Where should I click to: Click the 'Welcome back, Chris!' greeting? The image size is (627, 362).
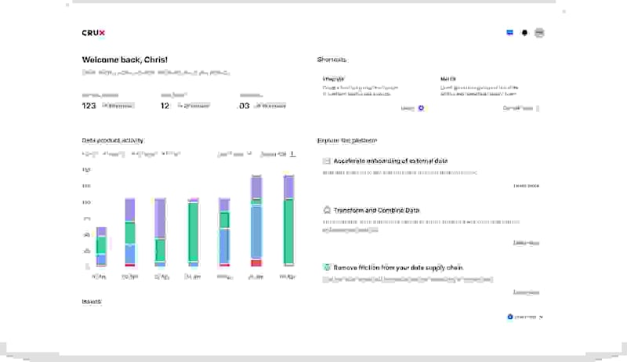(x=125, y=60)
